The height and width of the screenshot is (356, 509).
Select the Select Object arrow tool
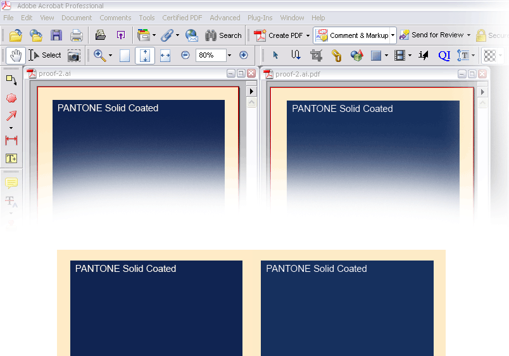click(x=275, y=56)
